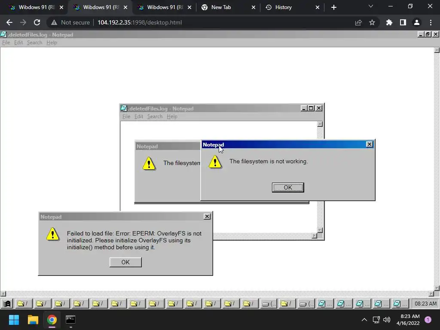Screen dimensions: 440x330
Task: Bookmark this page with the star icon
Action: tap(372, 22)
